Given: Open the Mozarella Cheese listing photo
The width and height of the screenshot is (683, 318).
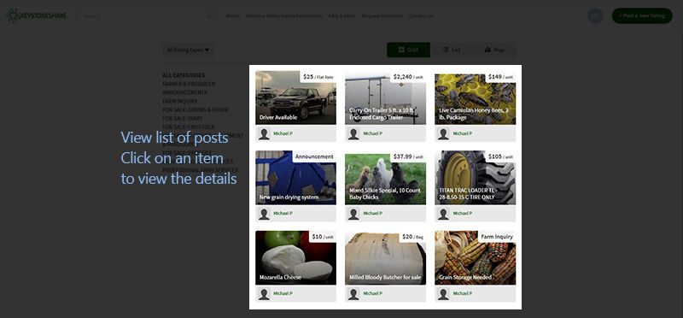Looking at the screenshot, I should click(295, 258).
